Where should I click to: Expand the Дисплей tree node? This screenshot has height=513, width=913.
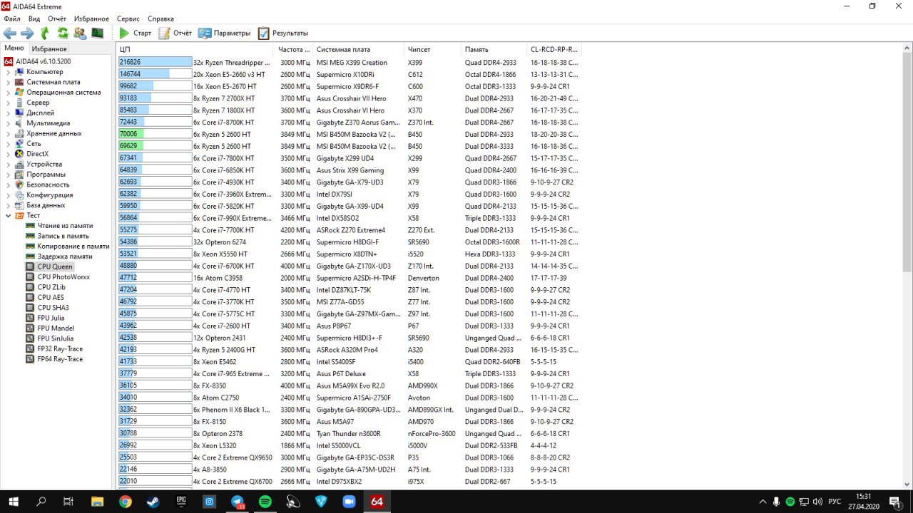[x=8, y=113]
